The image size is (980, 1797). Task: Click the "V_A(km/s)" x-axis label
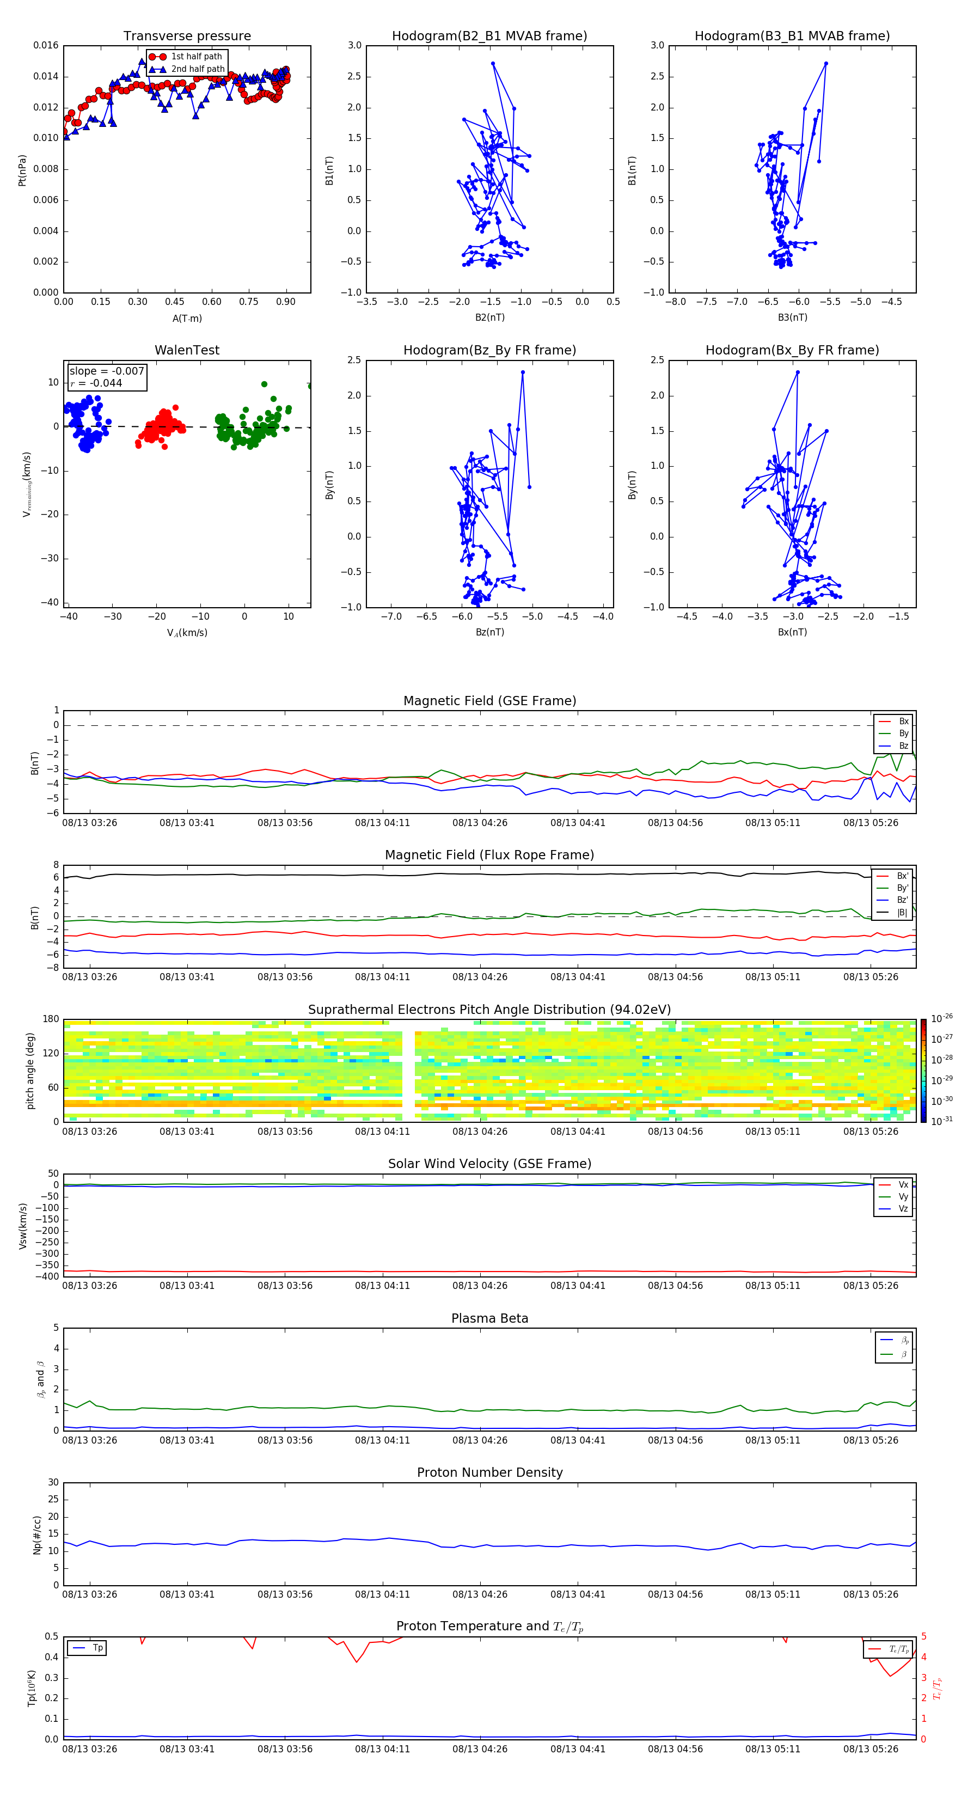click(187, 633)
